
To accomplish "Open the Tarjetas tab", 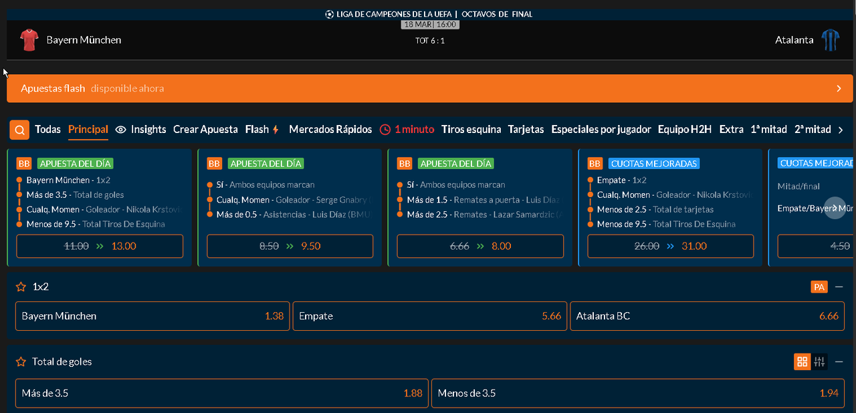I will tap(526, 130).
